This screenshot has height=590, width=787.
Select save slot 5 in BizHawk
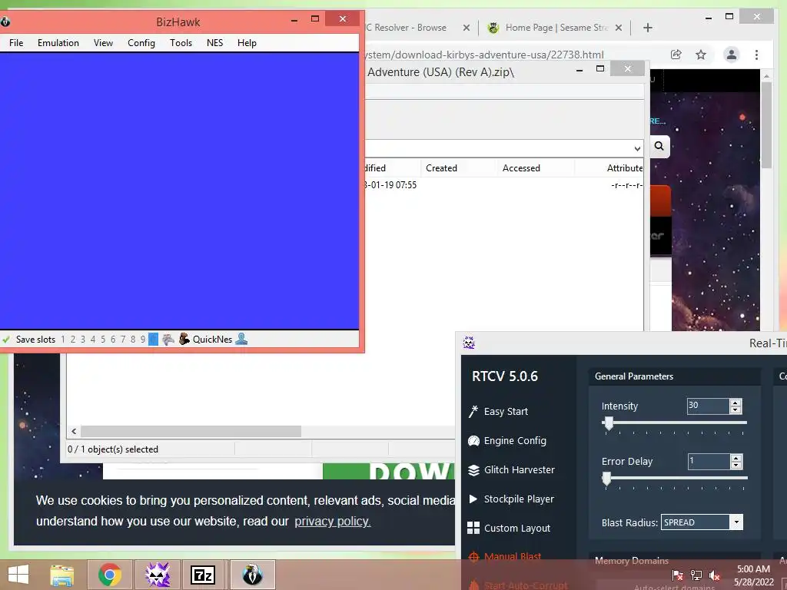pos(103,340)
